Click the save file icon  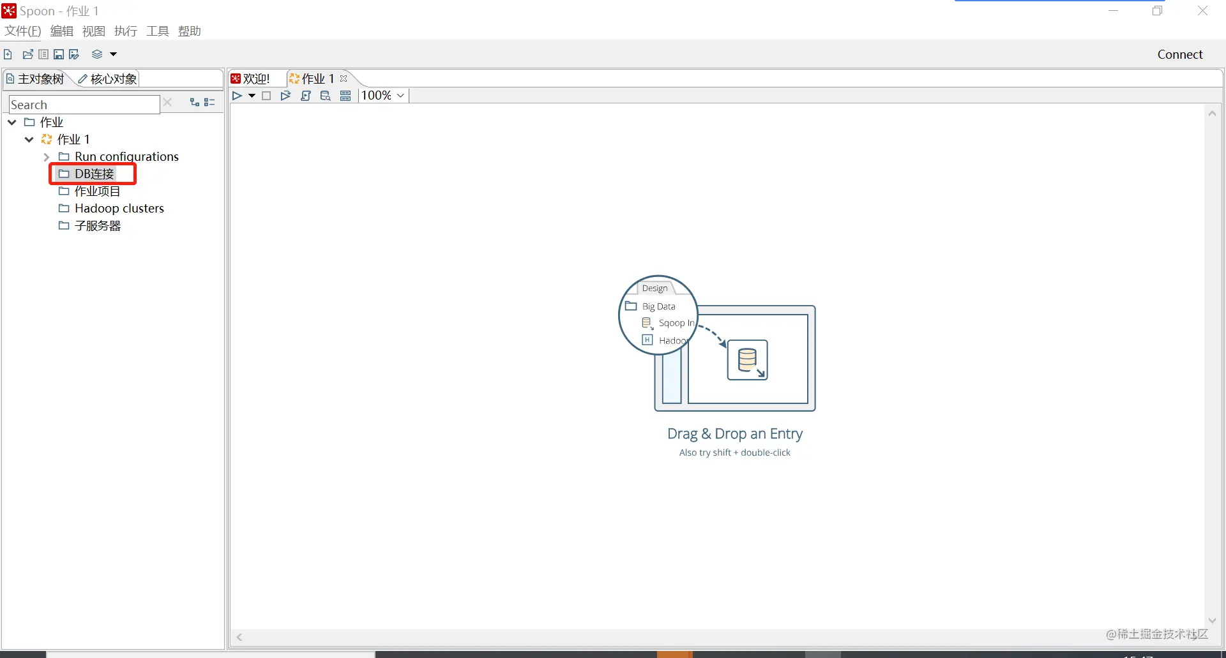(x=59, y=54)
